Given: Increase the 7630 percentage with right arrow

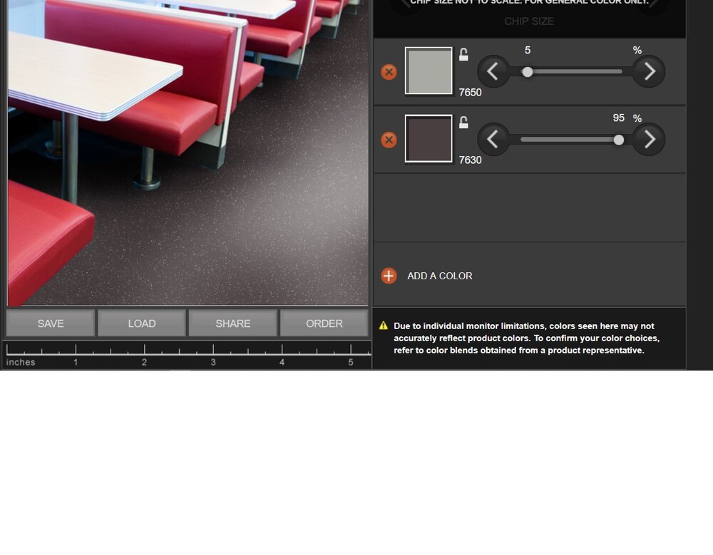Looking at the screenshot, I should (x=650, y=140).
